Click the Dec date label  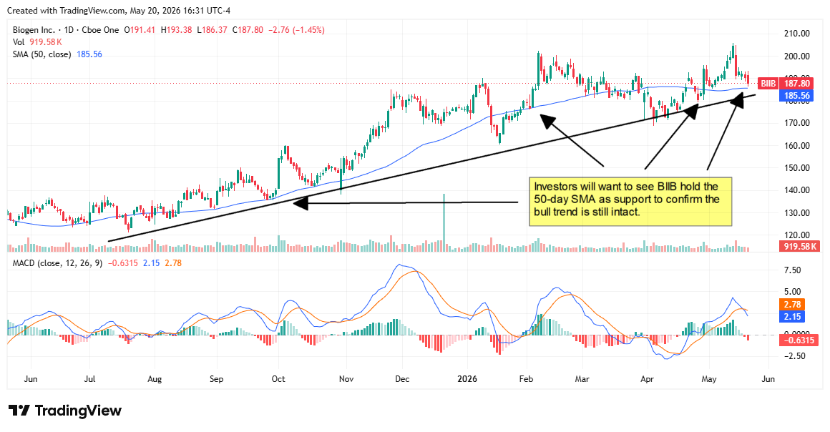(x=402, y=379)
